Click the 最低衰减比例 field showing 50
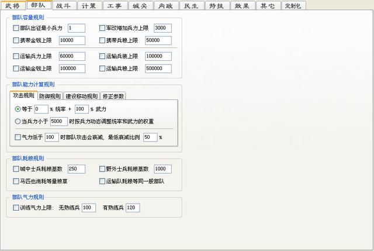Screen dimensions: 374x251 click(x=150, y=137)
